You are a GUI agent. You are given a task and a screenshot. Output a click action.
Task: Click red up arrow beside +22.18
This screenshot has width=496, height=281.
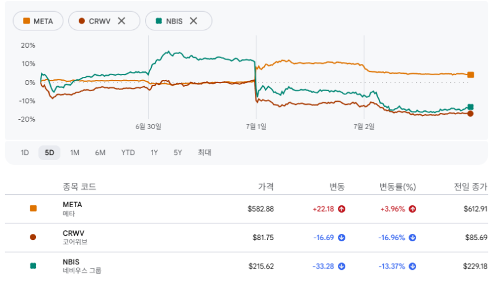click(342, 209)
